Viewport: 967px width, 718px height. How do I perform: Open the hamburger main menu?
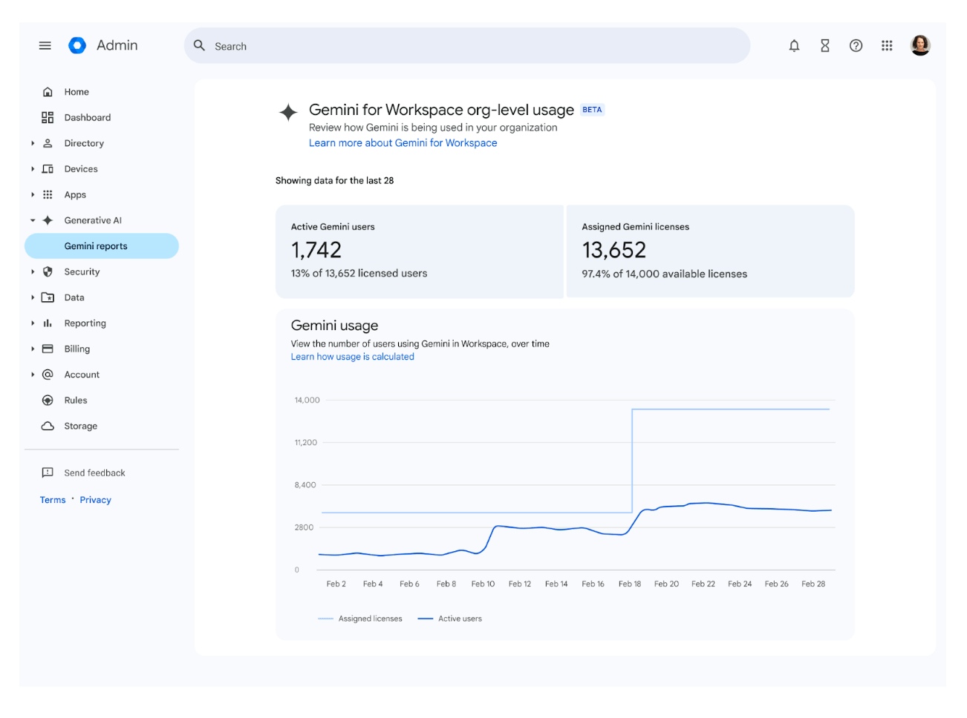coord(45,46)
